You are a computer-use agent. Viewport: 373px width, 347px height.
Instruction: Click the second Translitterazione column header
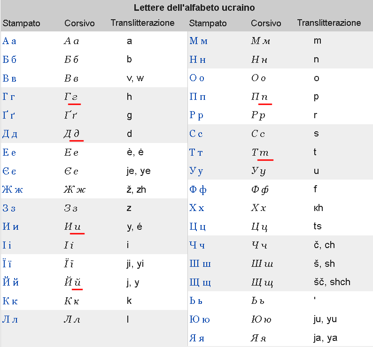pos(329,23)
